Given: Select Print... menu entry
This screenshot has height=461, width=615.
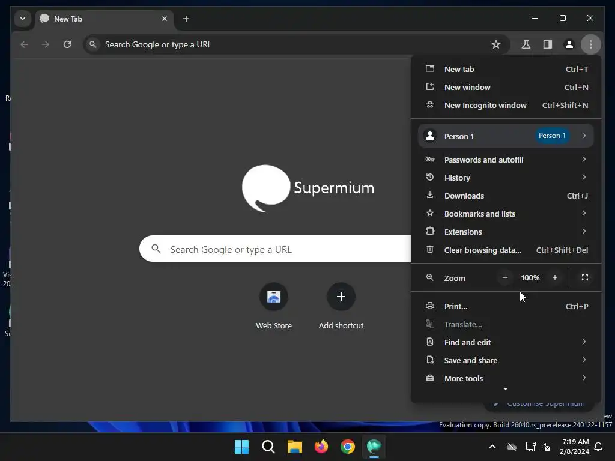Looking at the screenshot, I should pos(506,306).
